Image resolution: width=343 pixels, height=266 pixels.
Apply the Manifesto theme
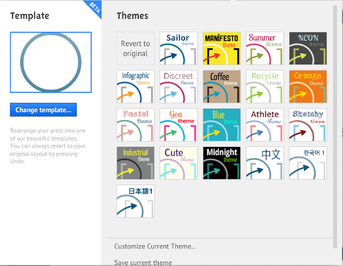[x=221, y=48]
